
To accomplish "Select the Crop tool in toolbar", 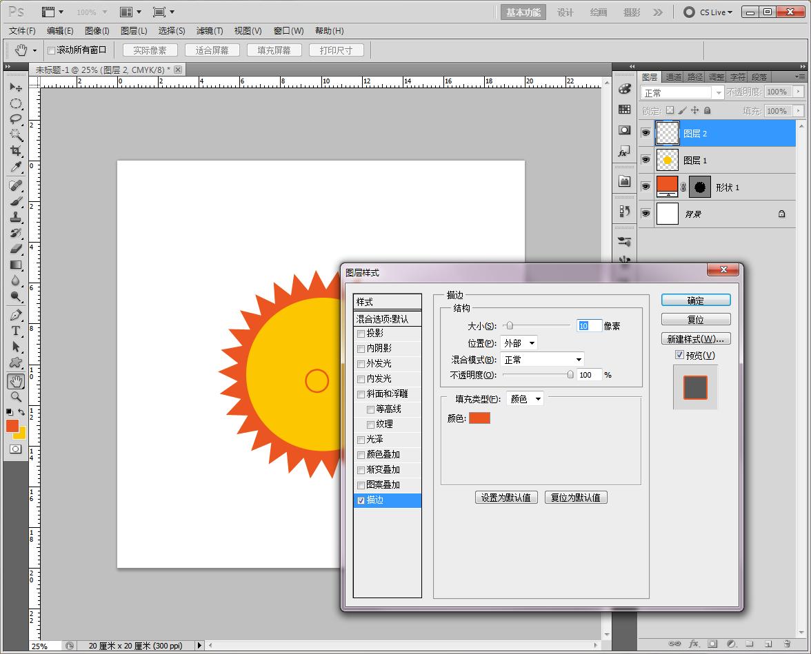I will tap(15, 151).
